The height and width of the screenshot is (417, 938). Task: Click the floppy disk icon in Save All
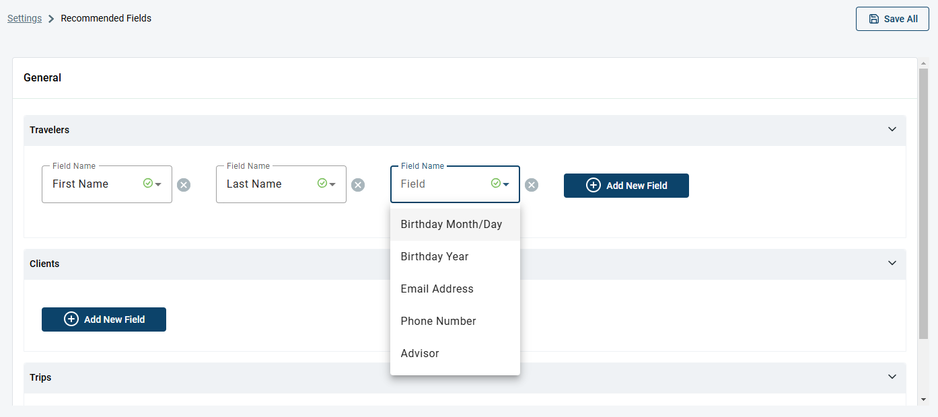(874, 19)
